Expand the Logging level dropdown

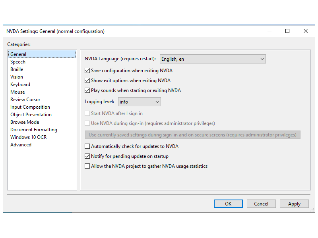[140, 102]
